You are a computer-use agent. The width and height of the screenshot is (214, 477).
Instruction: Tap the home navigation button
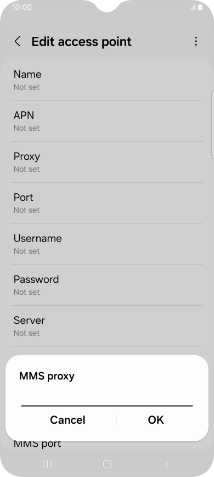coord(107,464)
